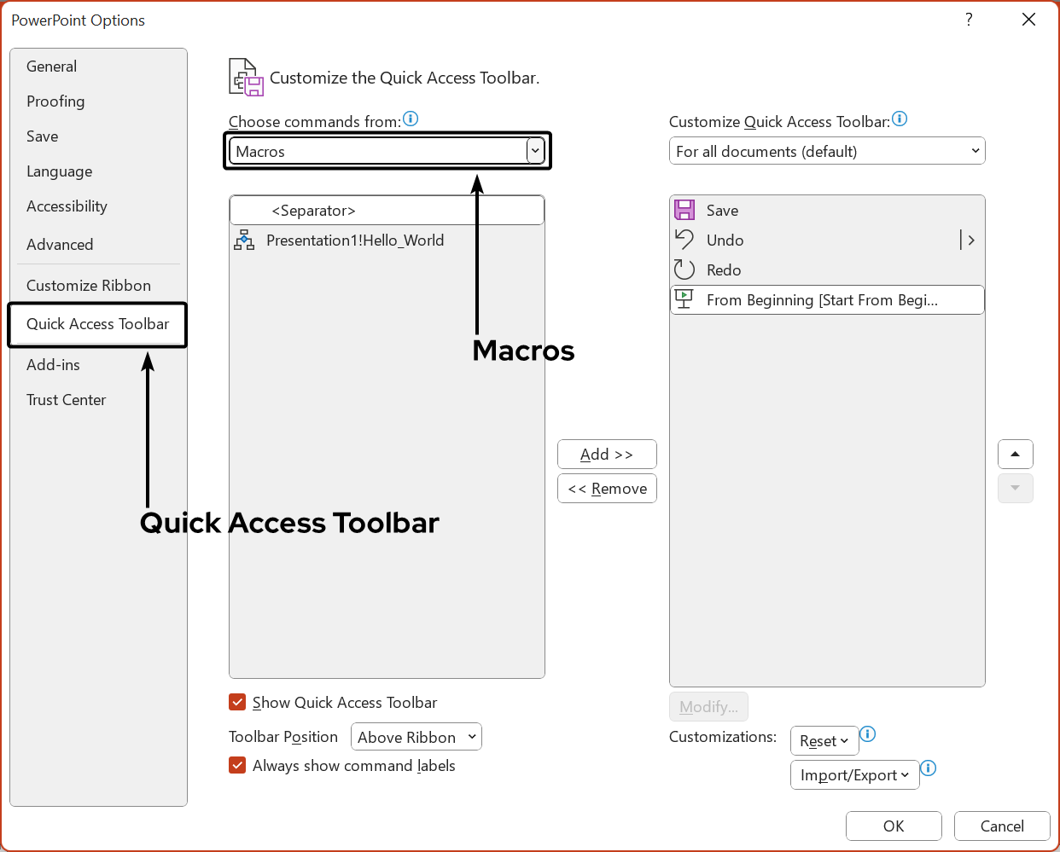This screenshot has width=1060, height=852.
Task: Select the <Separator> list item
Action: coord(387,211)
